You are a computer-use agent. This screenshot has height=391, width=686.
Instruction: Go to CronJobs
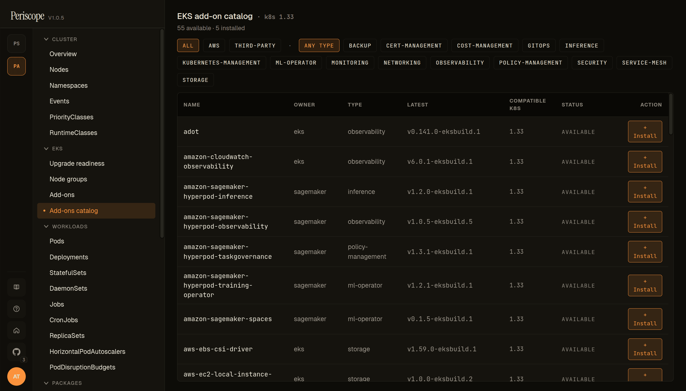96,320
